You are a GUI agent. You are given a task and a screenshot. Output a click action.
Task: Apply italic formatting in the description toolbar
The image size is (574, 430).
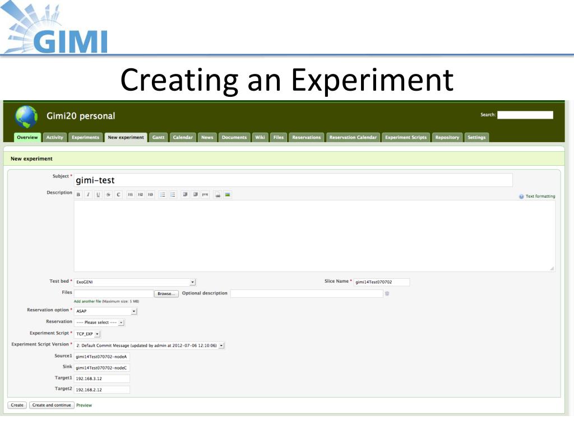88,195
